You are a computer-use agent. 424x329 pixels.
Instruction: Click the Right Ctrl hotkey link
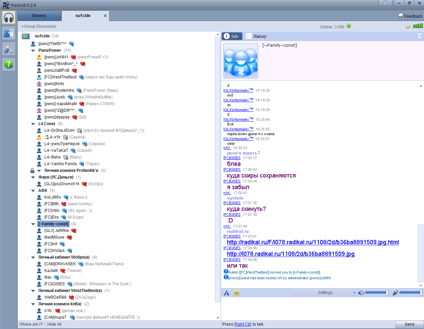tap(243, 324)
